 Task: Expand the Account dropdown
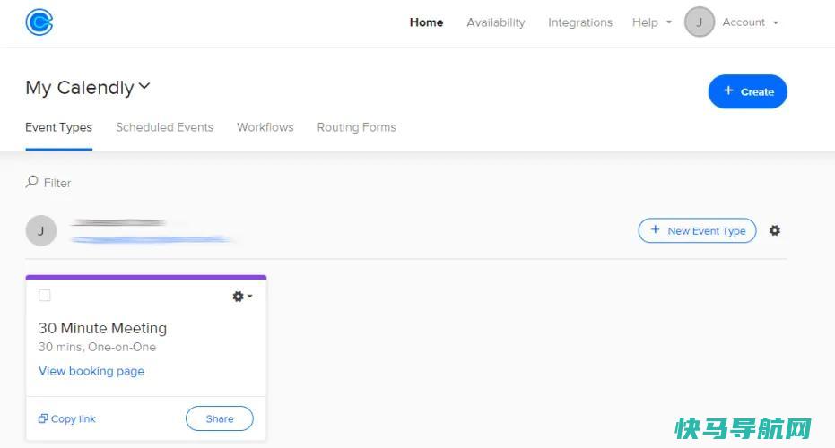point(751,22)
